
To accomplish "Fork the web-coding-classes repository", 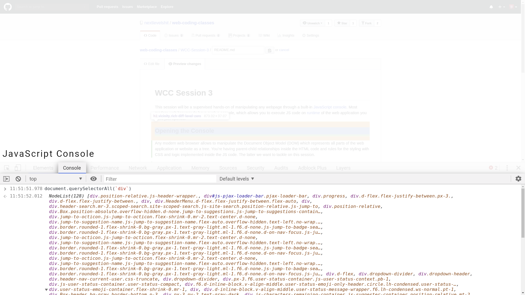I will click(367, 23).
